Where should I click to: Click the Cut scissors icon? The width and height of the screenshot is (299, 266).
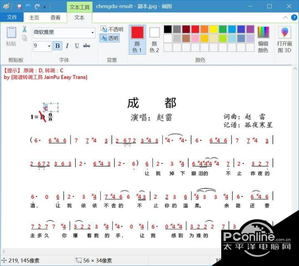coord(24,29)
